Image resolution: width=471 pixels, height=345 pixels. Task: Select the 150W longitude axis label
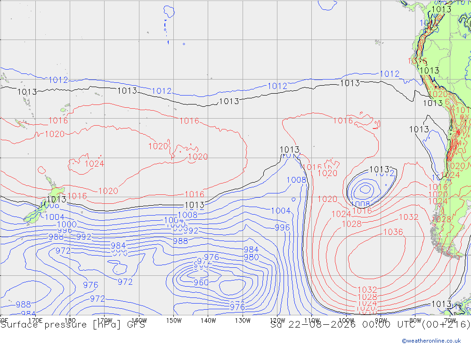tap(174, 321)
